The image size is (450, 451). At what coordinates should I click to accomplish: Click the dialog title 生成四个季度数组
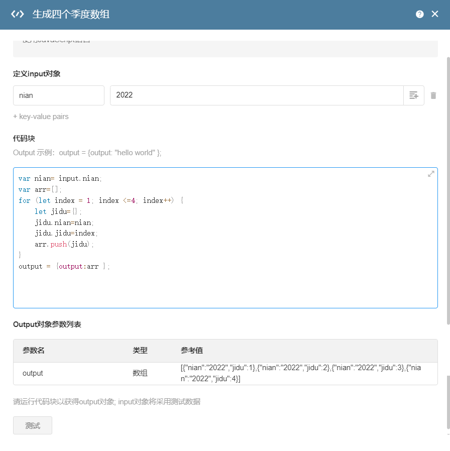71,15
